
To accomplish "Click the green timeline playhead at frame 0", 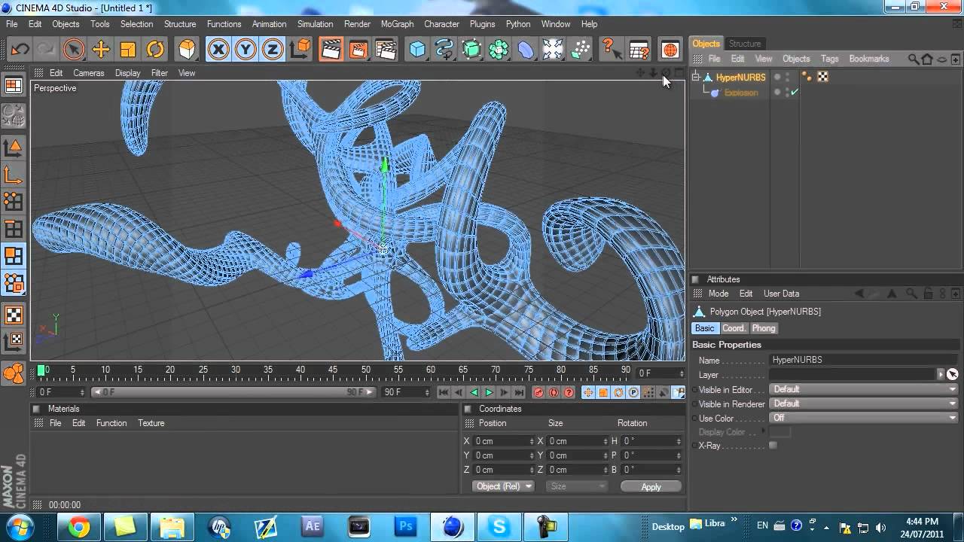I will 41,370.
